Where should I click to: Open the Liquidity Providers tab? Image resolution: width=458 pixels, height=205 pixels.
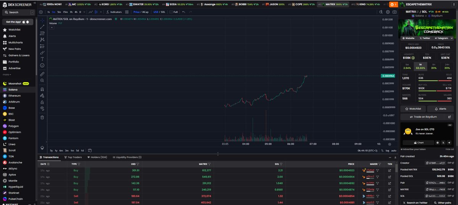(127, 157)
